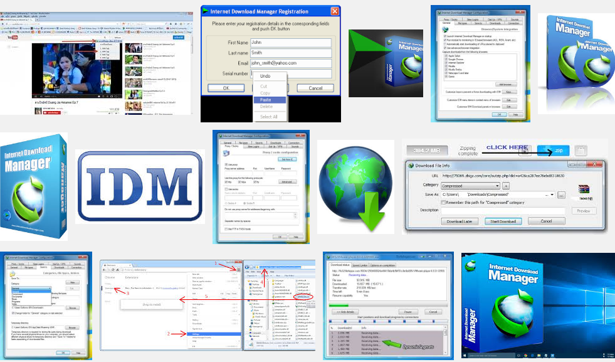The height and width of the screenshot is (362, 615).
Task: Click the Email field containing john_smith@yahoo.com
Action: 291,63
